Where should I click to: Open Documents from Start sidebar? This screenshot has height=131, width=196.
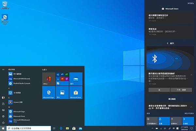3,104
